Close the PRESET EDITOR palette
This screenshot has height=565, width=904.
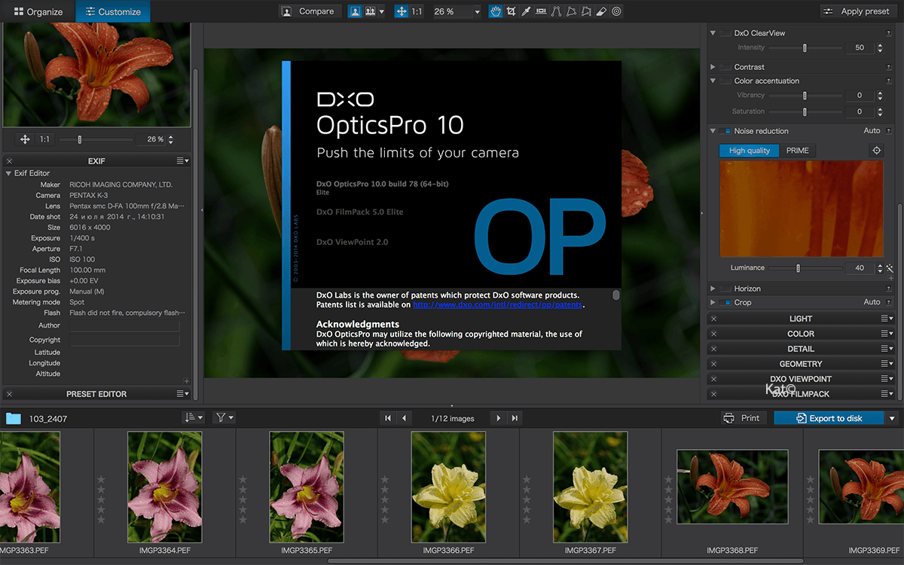(9, 394)
